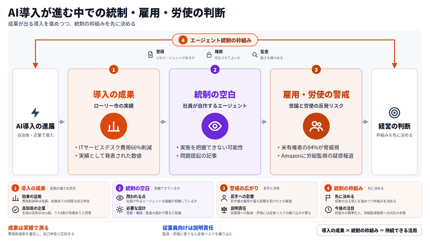Screen dimensions: 430x241
Task: Click the target icon above 経営の判断
Action: tap(395, 113)
